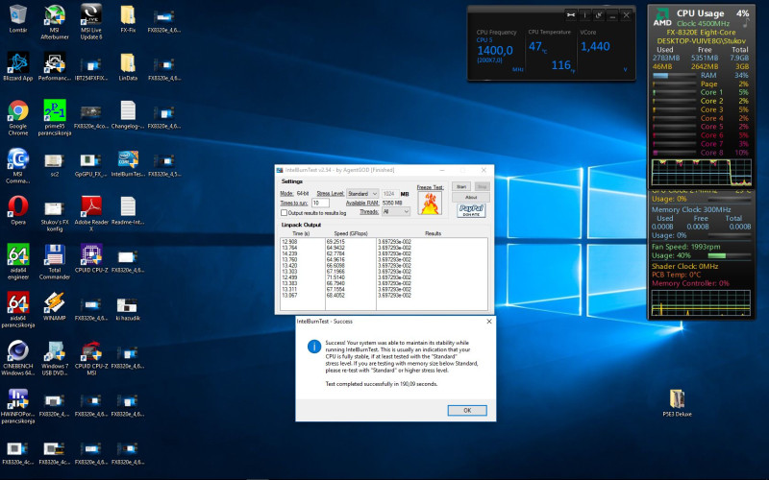
Task: Select the PSE3 Deluxe archive icon
Action: tap(677, 399)
